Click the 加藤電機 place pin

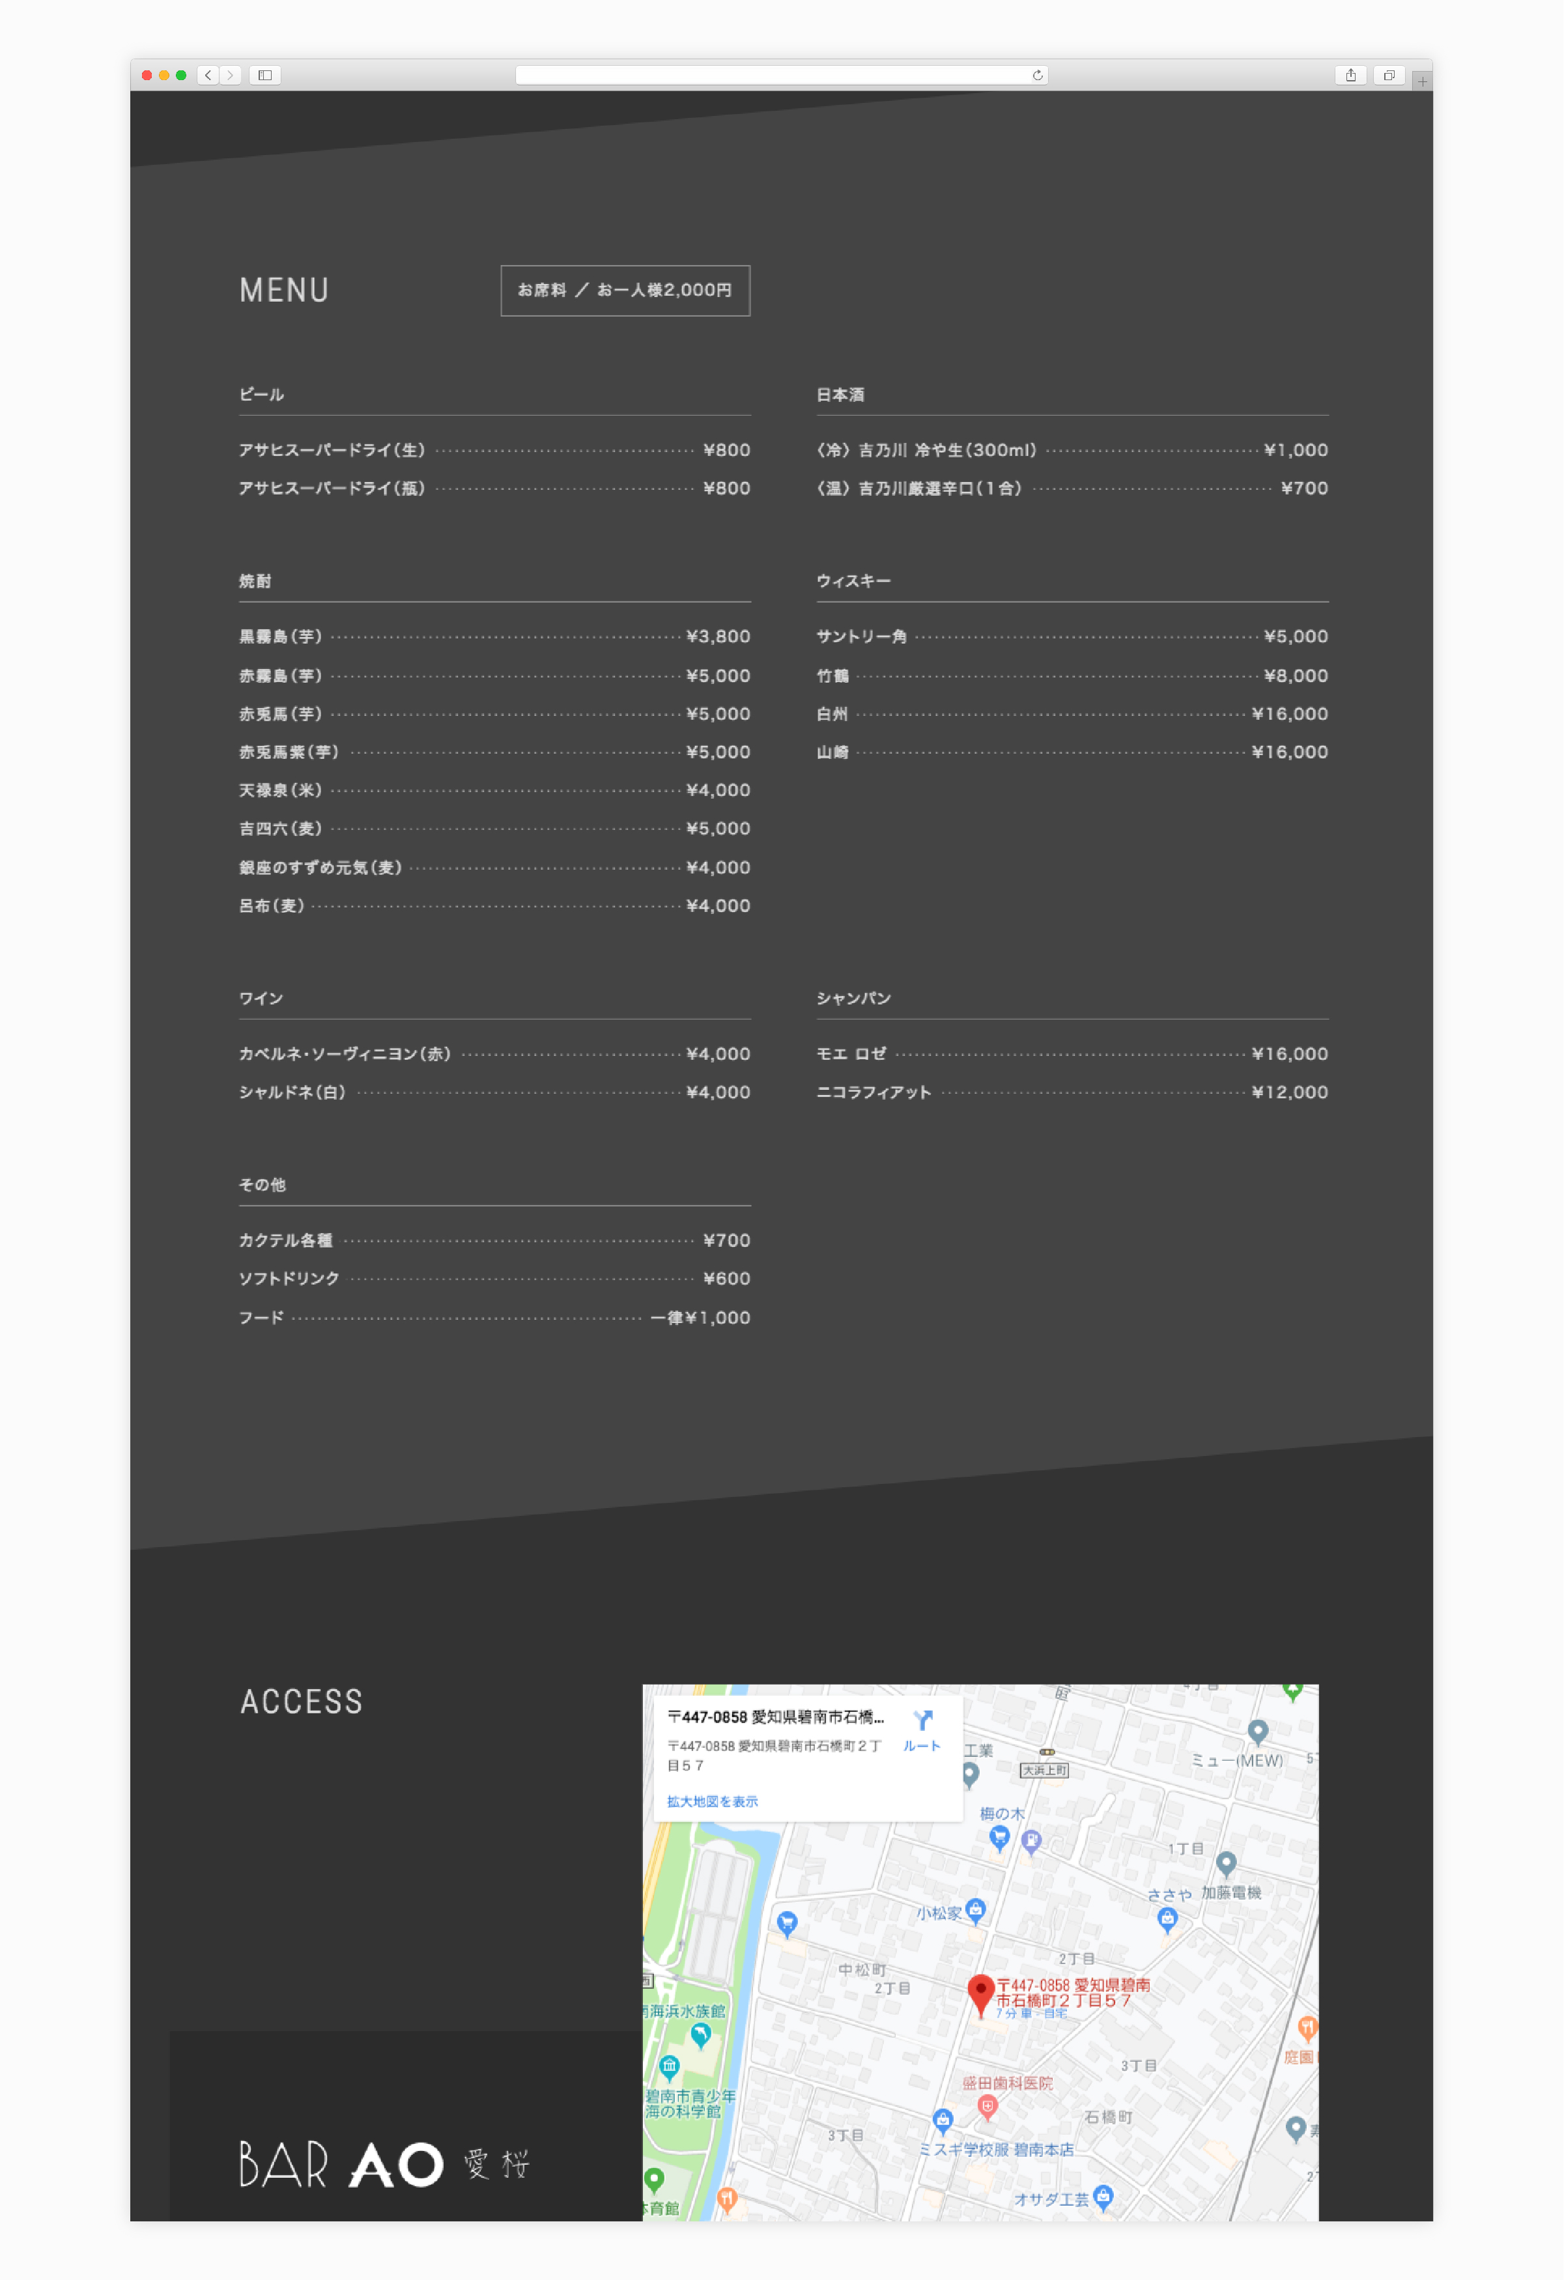[1225, 1863]
